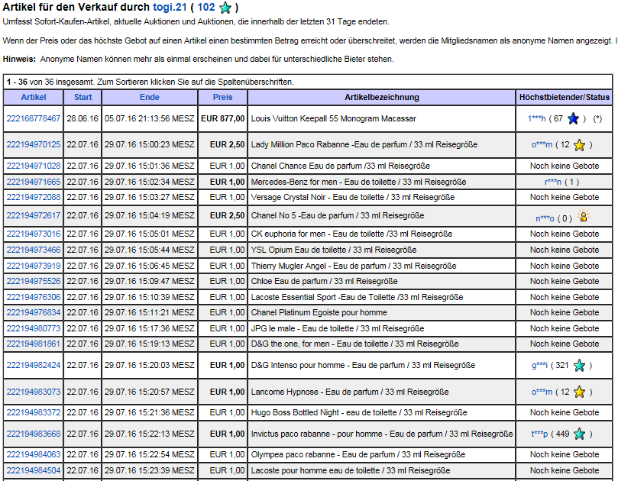Image resolution: width=618 pixels, height=481 pixels.
Task: Click the yellow star in the Lancome Hypnose row
Action: point(579,392)
